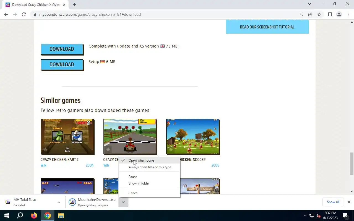Click the scrollbar down arrow

click(x=352, y=192)
